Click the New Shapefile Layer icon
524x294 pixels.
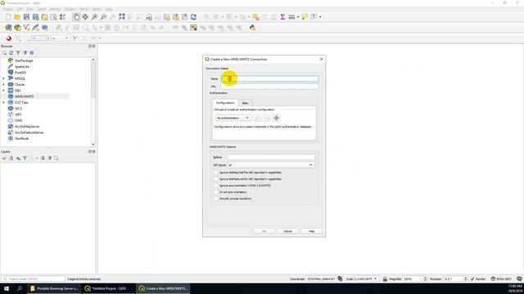[x=26, y=28]
